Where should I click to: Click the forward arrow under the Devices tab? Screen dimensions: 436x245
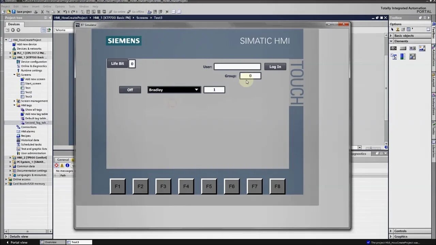point(18,30)
